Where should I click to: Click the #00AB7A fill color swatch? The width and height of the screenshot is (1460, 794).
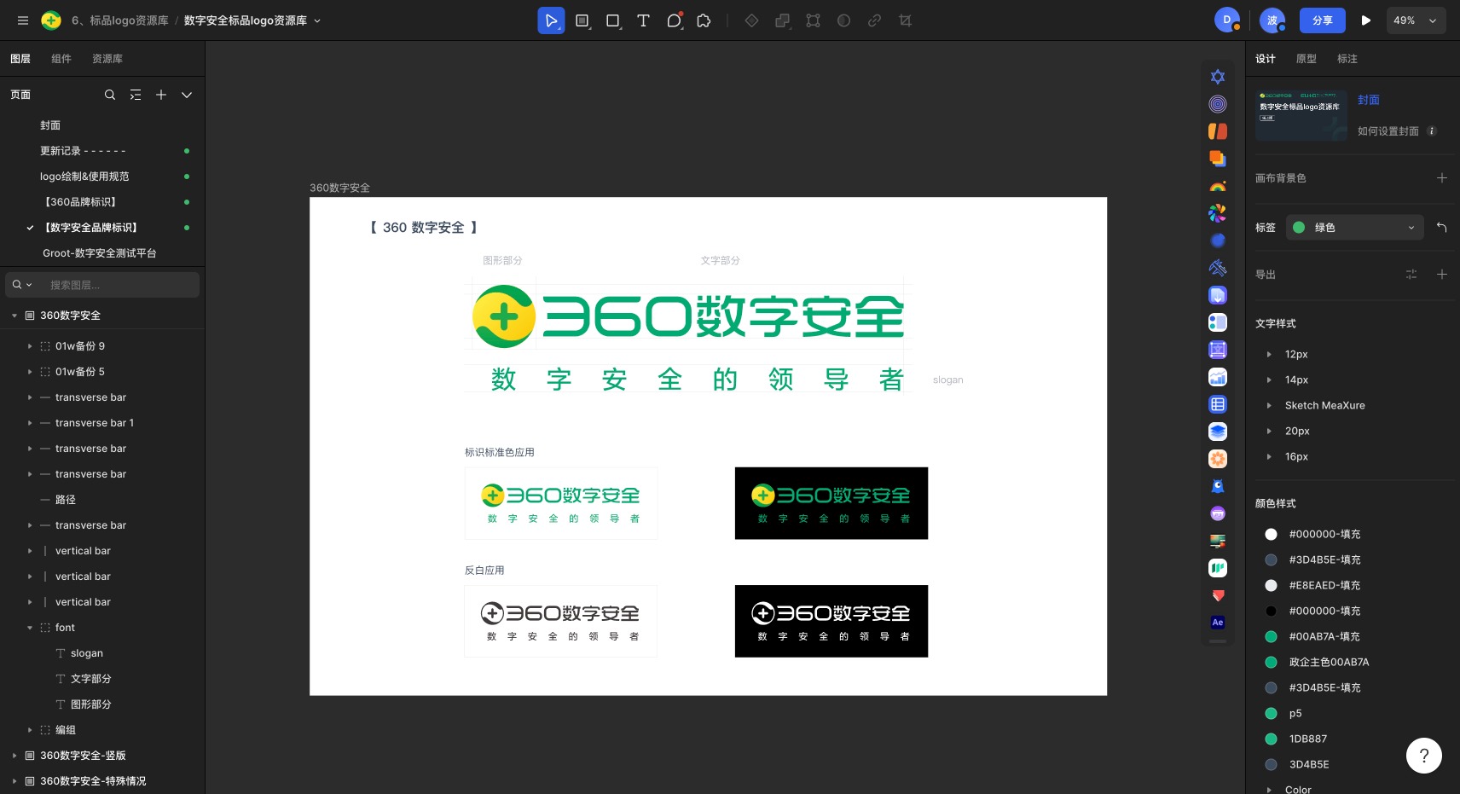(x=1271, y=636)
